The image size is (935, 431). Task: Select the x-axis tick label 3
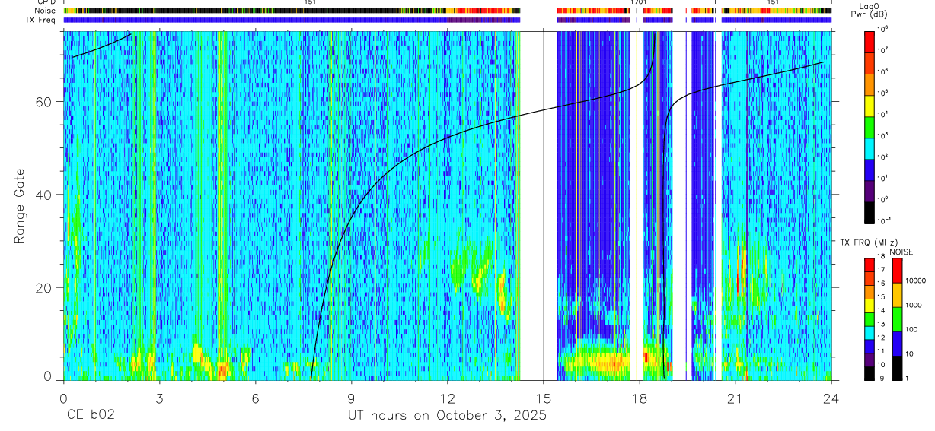[x=159, y=398]
